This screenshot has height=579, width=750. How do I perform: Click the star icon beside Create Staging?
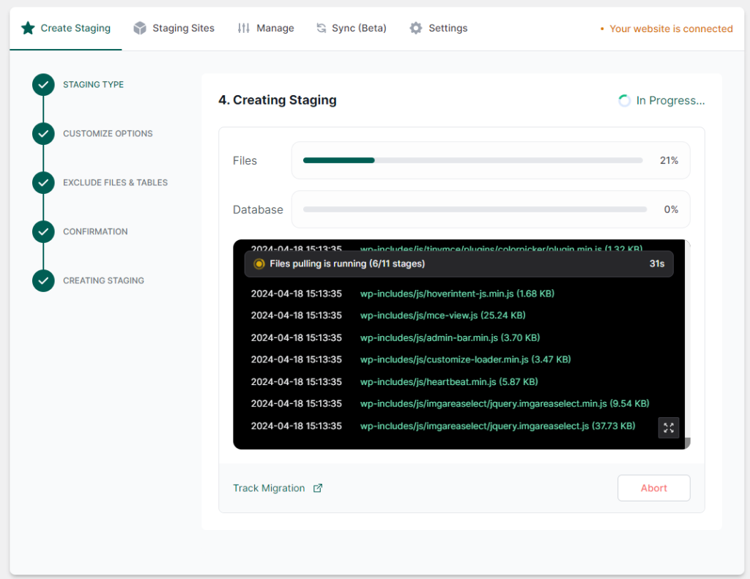pos(29,29)
